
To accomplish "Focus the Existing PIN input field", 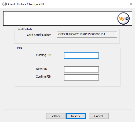I will 81,55.
